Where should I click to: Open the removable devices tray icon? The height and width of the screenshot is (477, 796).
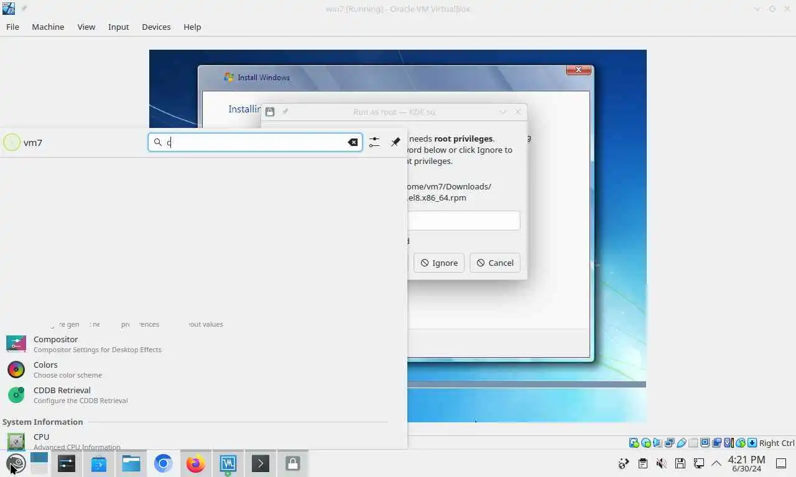(680, 463)
